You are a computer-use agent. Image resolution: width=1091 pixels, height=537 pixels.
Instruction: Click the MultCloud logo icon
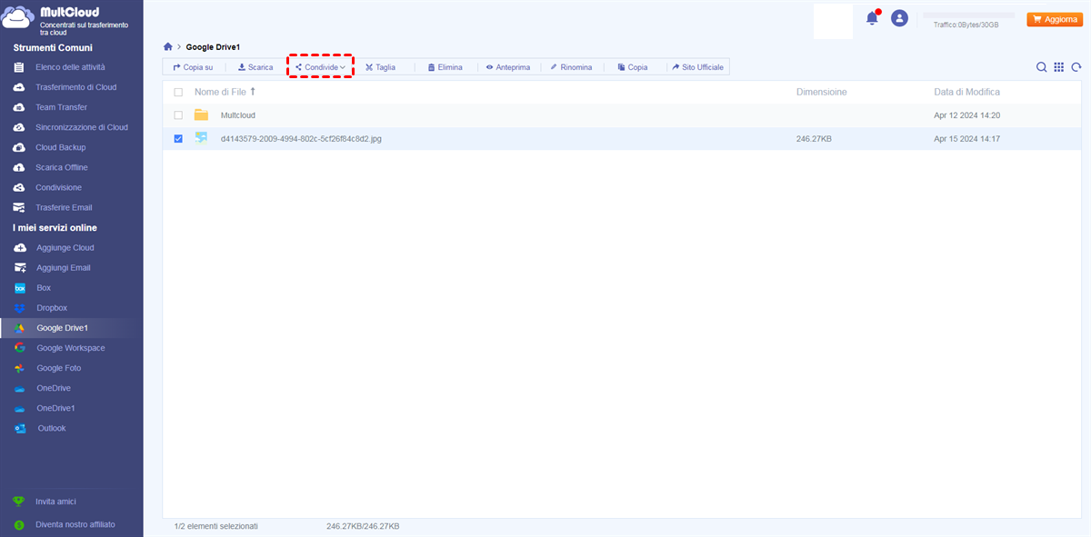click(x=18, y=19)
